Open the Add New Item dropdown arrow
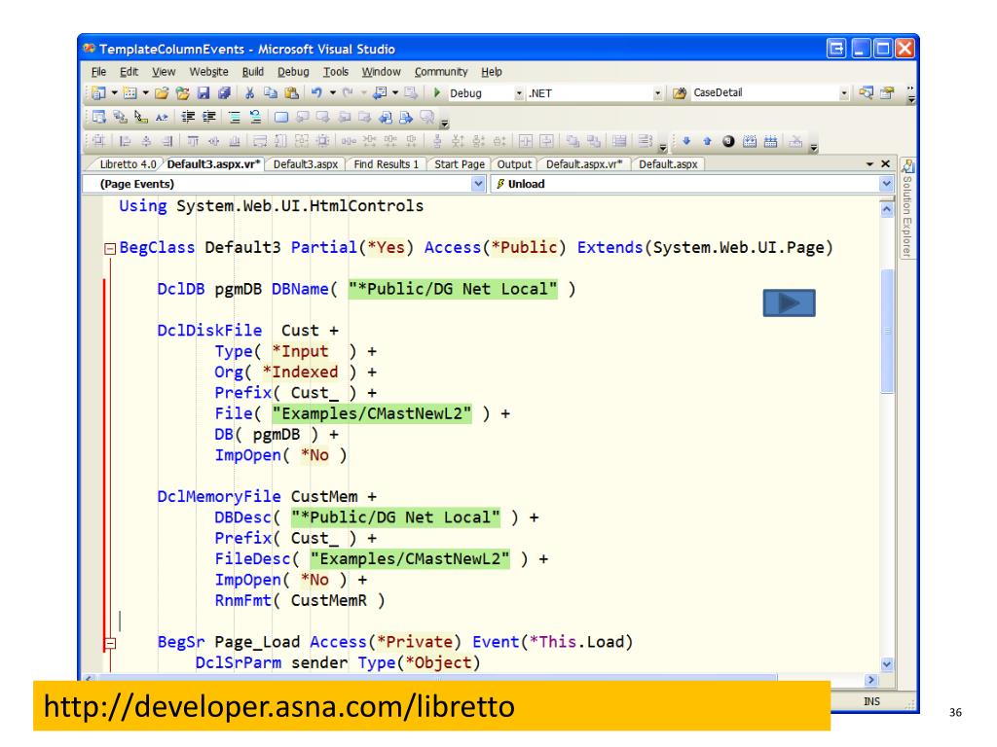Screen dimensions: 997x747 click(x=146, y=93)
